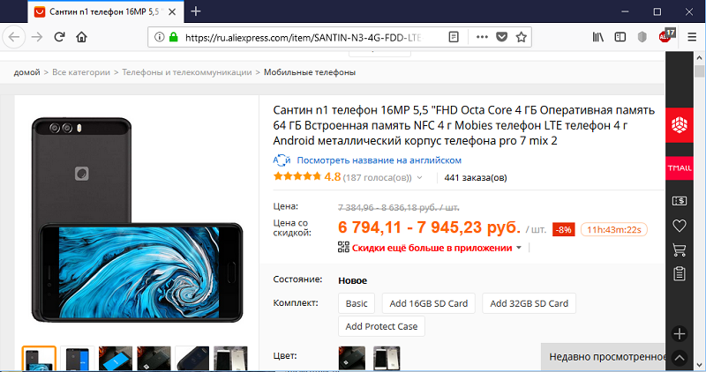
Task: Select Add 32GB SD Card option
Action: (x=529, y=303)
